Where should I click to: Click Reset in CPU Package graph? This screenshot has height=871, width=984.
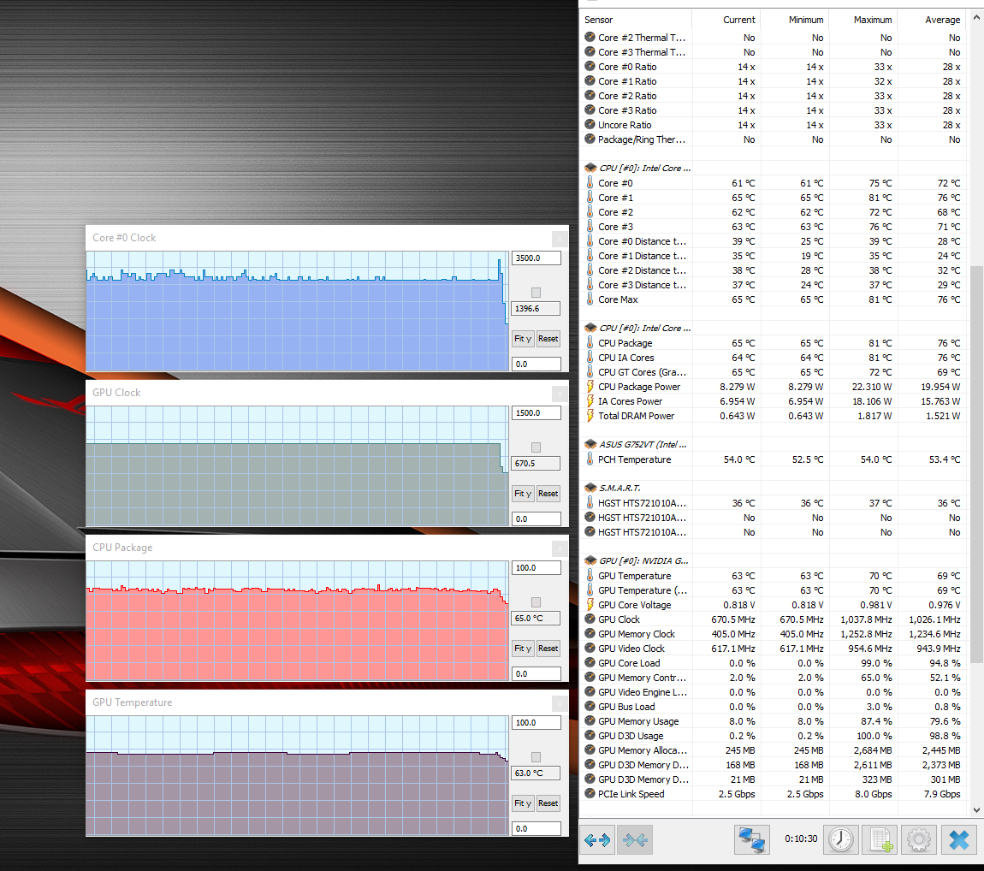[548, 649]
